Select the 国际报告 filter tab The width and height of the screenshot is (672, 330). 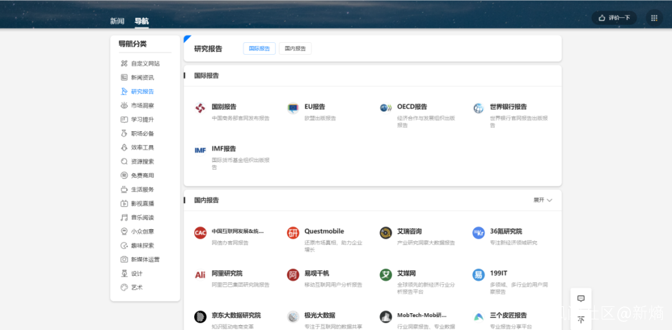point(259,48)
